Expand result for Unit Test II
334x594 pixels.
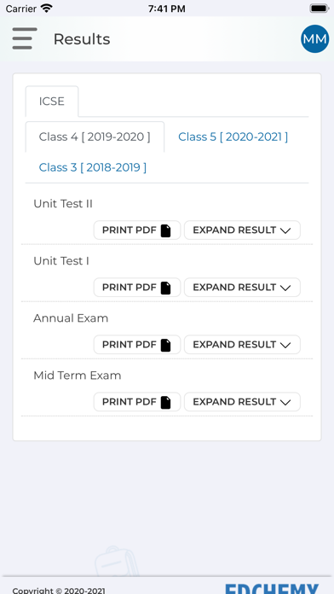[242, 230]
